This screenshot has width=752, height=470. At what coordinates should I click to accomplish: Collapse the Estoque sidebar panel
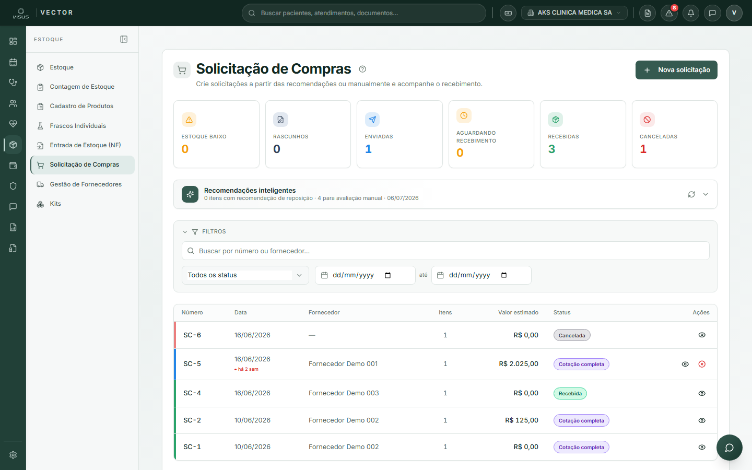(124, 39)
